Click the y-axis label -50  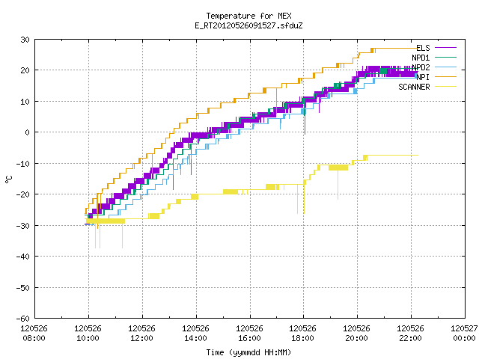tap(23, 287)
